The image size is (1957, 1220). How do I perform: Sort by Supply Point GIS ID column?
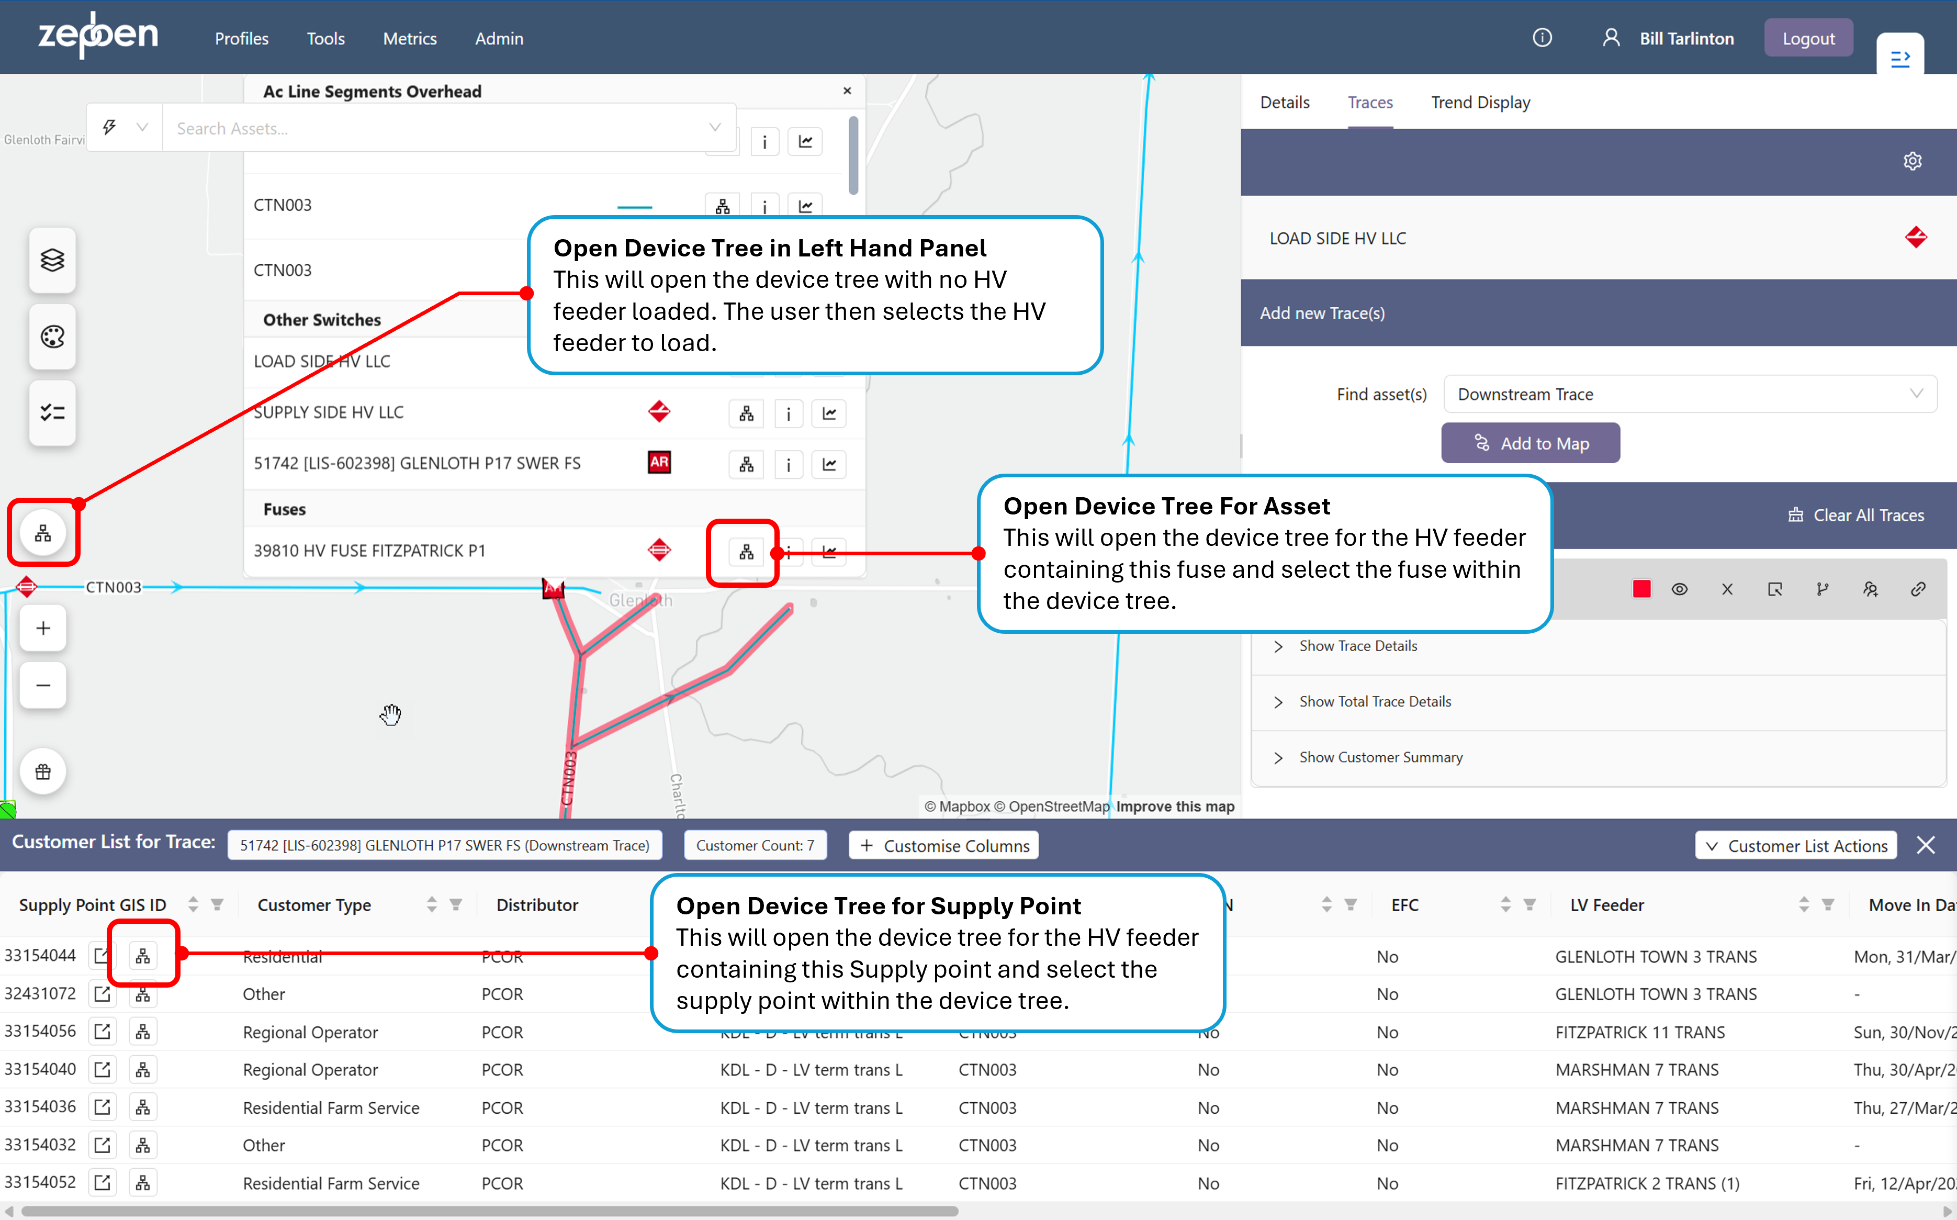click(193, 904)
